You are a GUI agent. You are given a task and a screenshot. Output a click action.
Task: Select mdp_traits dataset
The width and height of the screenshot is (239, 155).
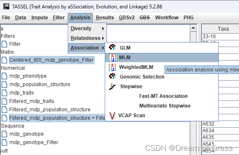(21, 93)
